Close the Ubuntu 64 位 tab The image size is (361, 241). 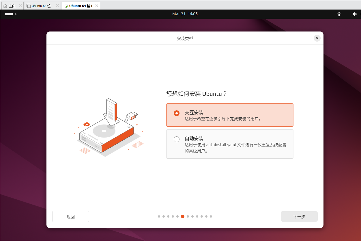click(x=57, y=6)
